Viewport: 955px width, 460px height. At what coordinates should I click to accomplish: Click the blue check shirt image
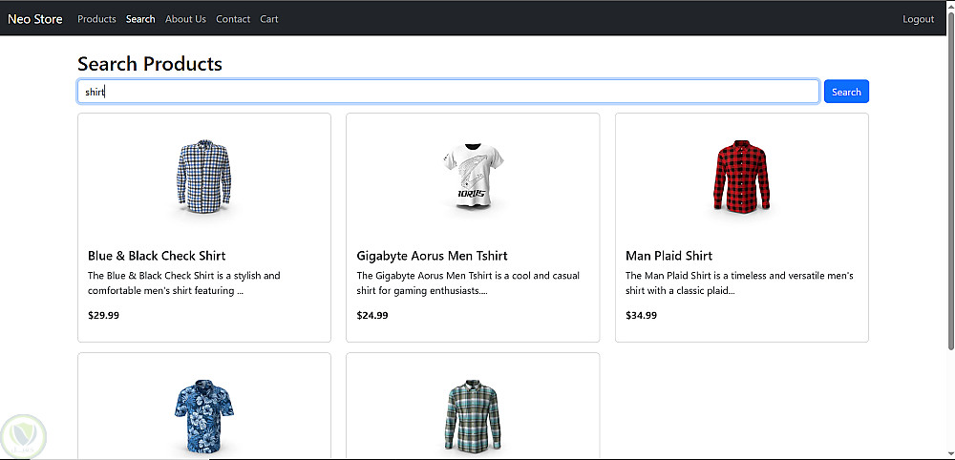click(204, 178)
